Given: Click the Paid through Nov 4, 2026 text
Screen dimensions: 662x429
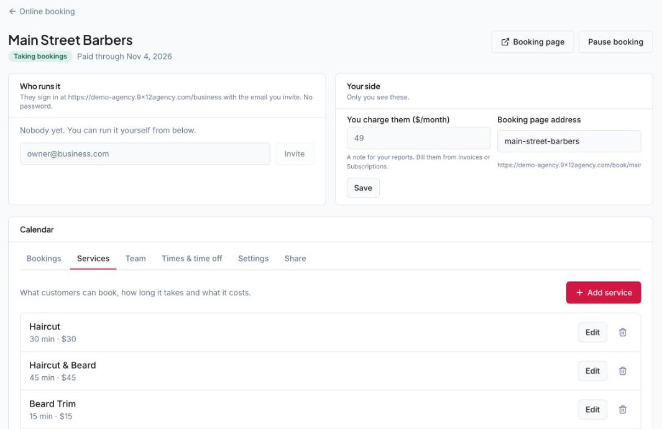Looking at the screenshot, I should click(x=124, y=57).
